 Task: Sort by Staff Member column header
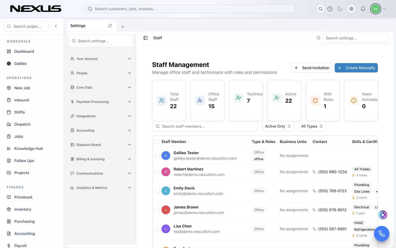(x=176, y=142)
